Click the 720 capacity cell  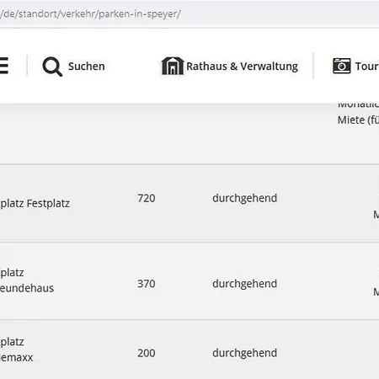(x=147, y=198)
